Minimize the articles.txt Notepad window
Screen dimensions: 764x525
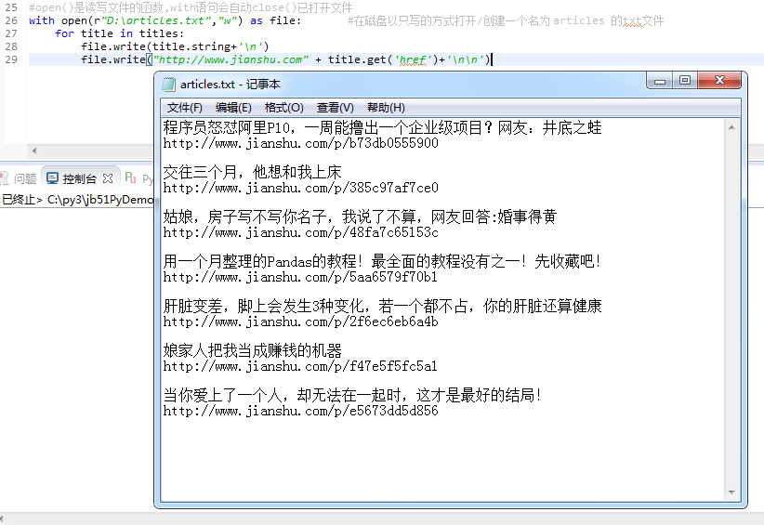[x=660, y=81]
